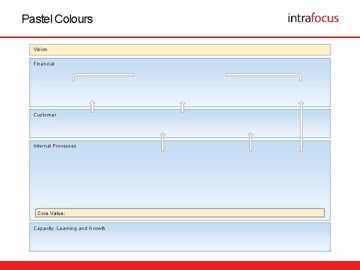This screenshot has height=270, width=360.
Task: Select the Core Value box
Action: click(180, 213)
